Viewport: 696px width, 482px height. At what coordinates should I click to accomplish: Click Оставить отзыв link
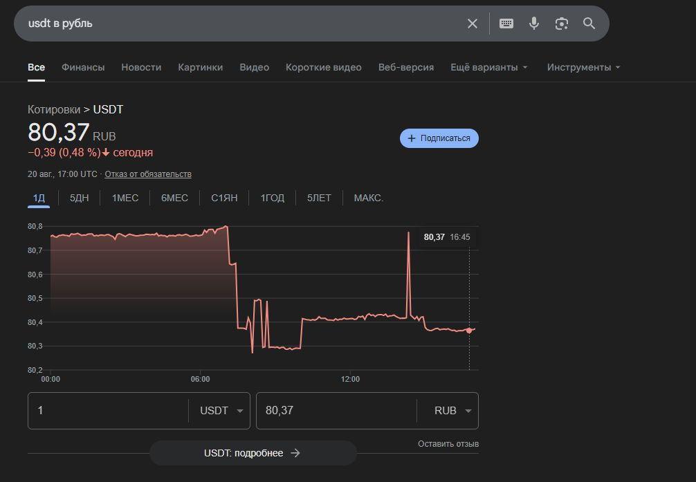click(448, 444)
